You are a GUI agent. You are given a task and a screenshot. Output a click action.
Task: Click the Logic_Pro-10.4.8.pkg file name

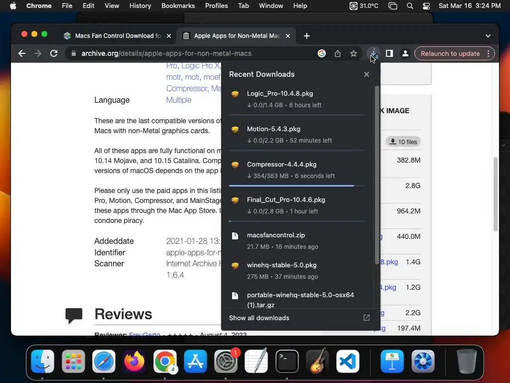[280, 93]
